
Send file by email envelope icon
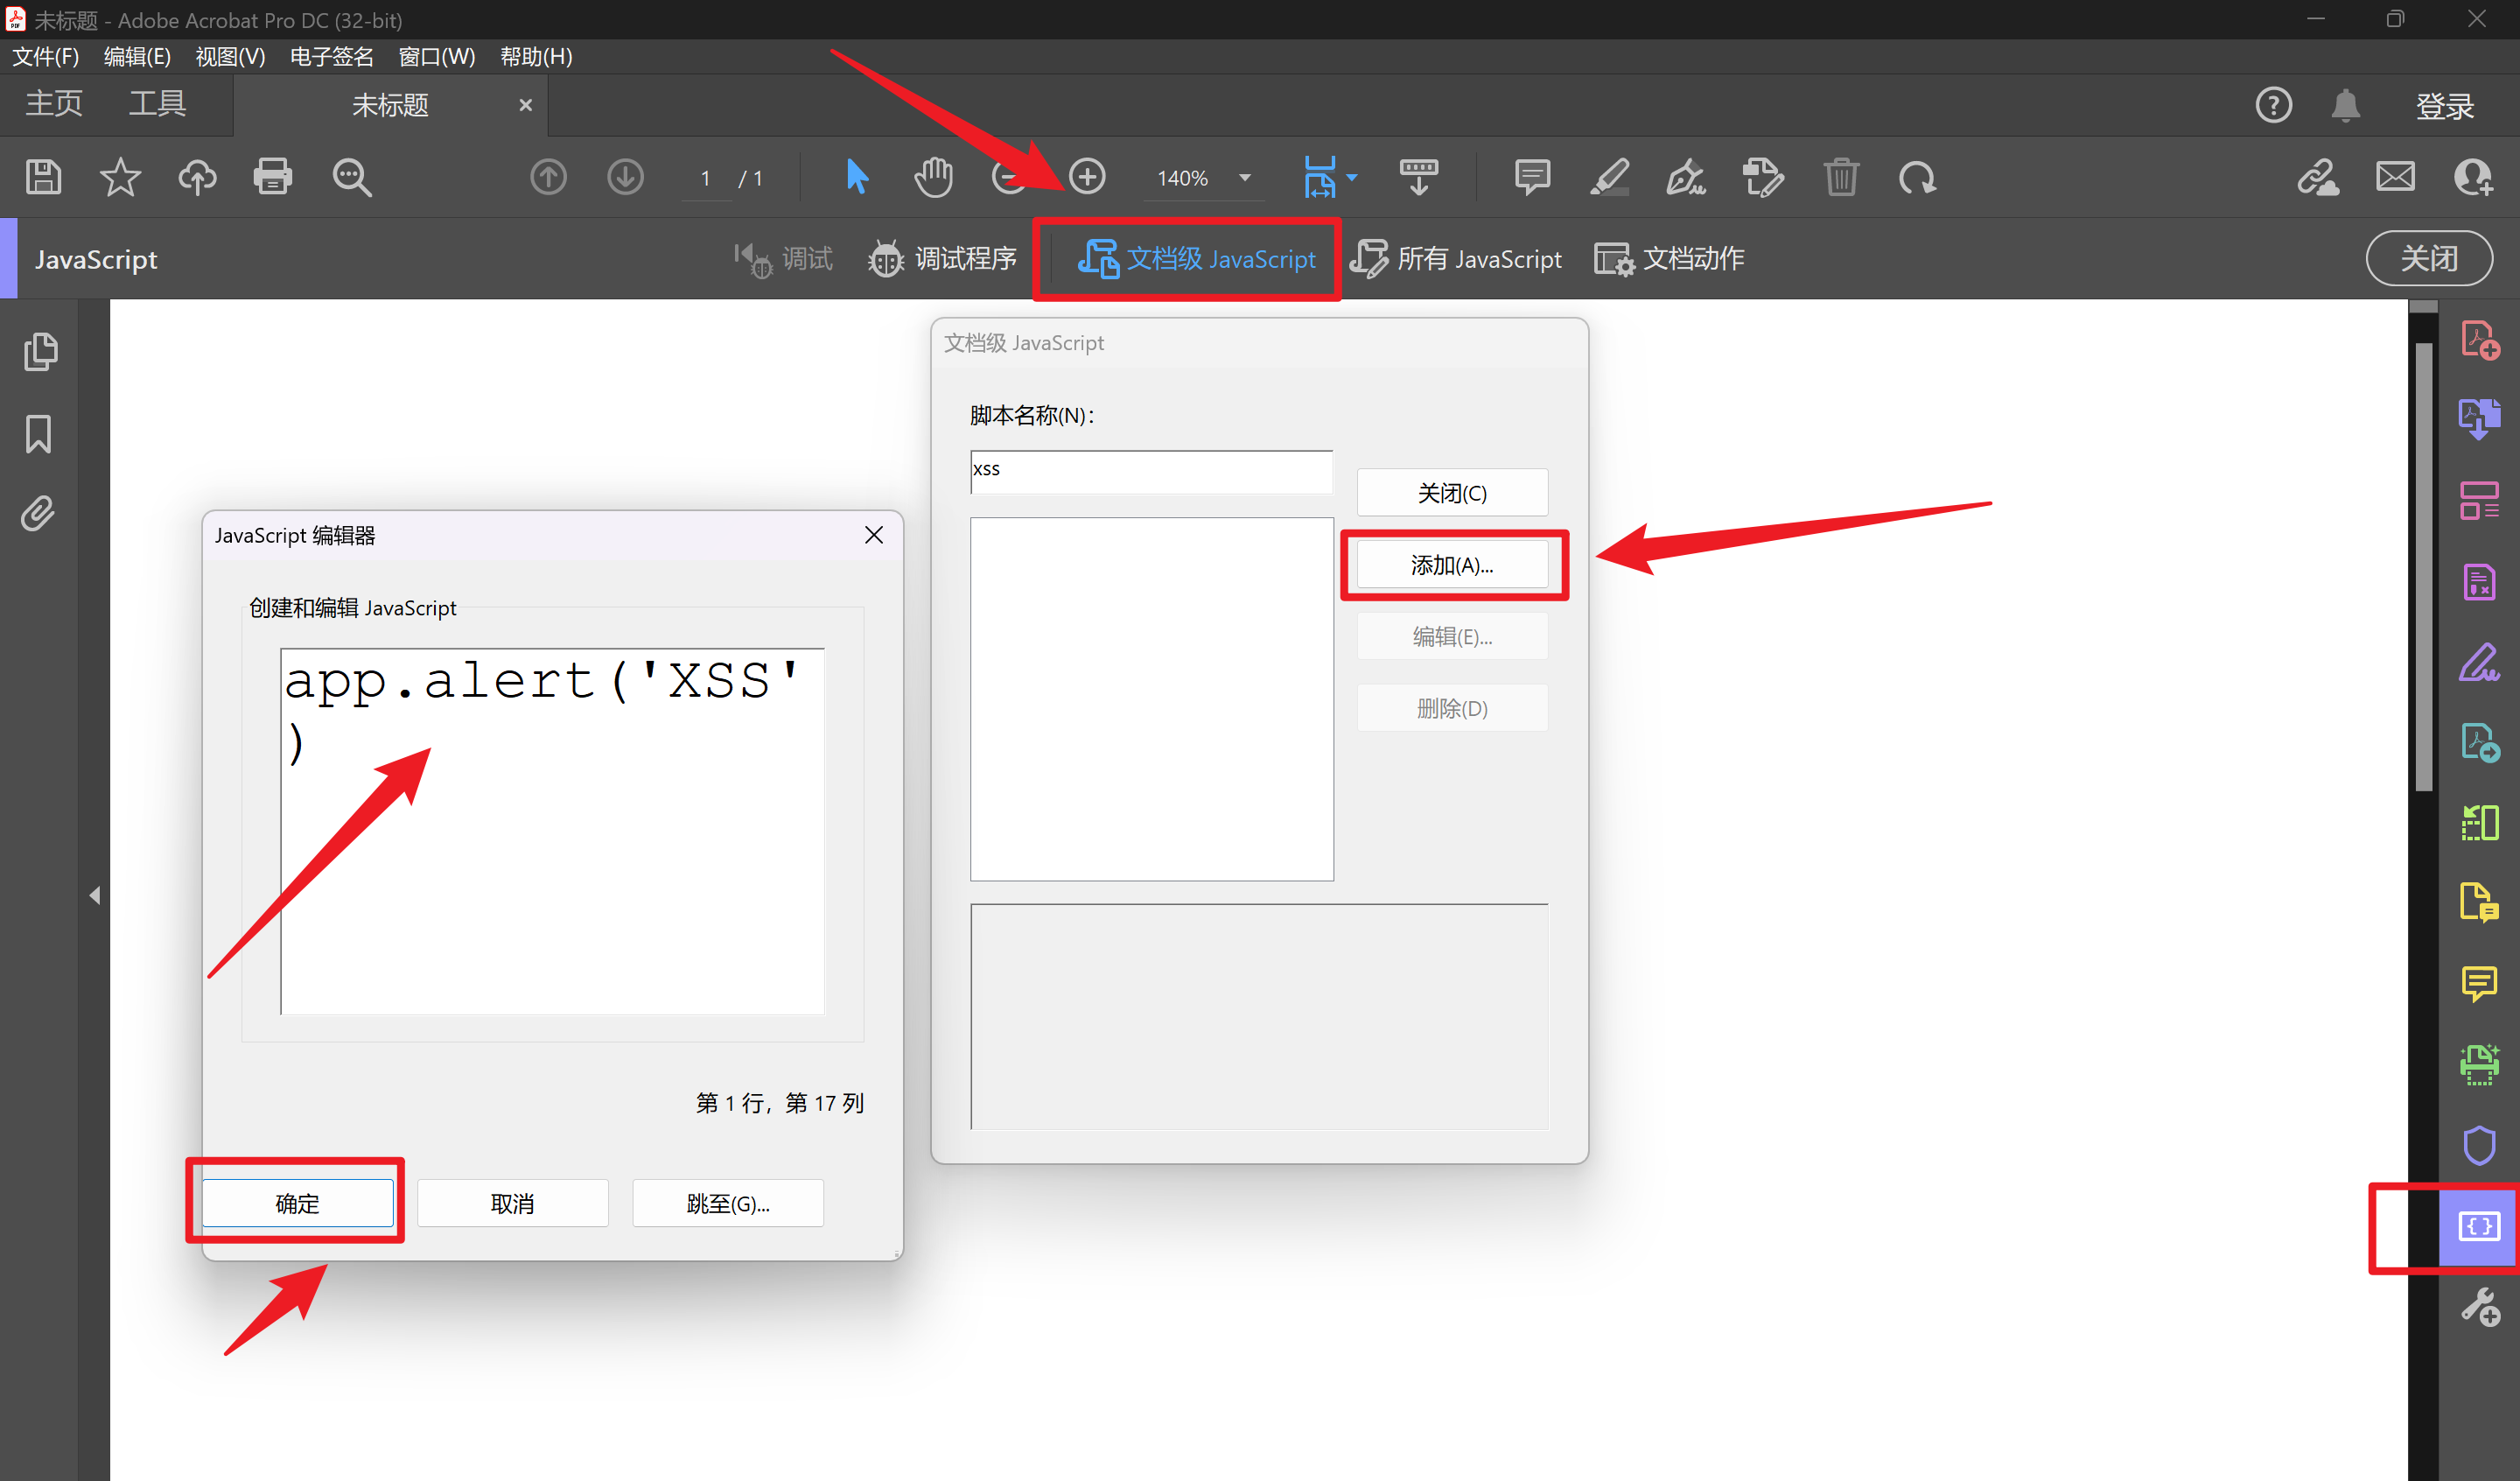pos(2395,177)
